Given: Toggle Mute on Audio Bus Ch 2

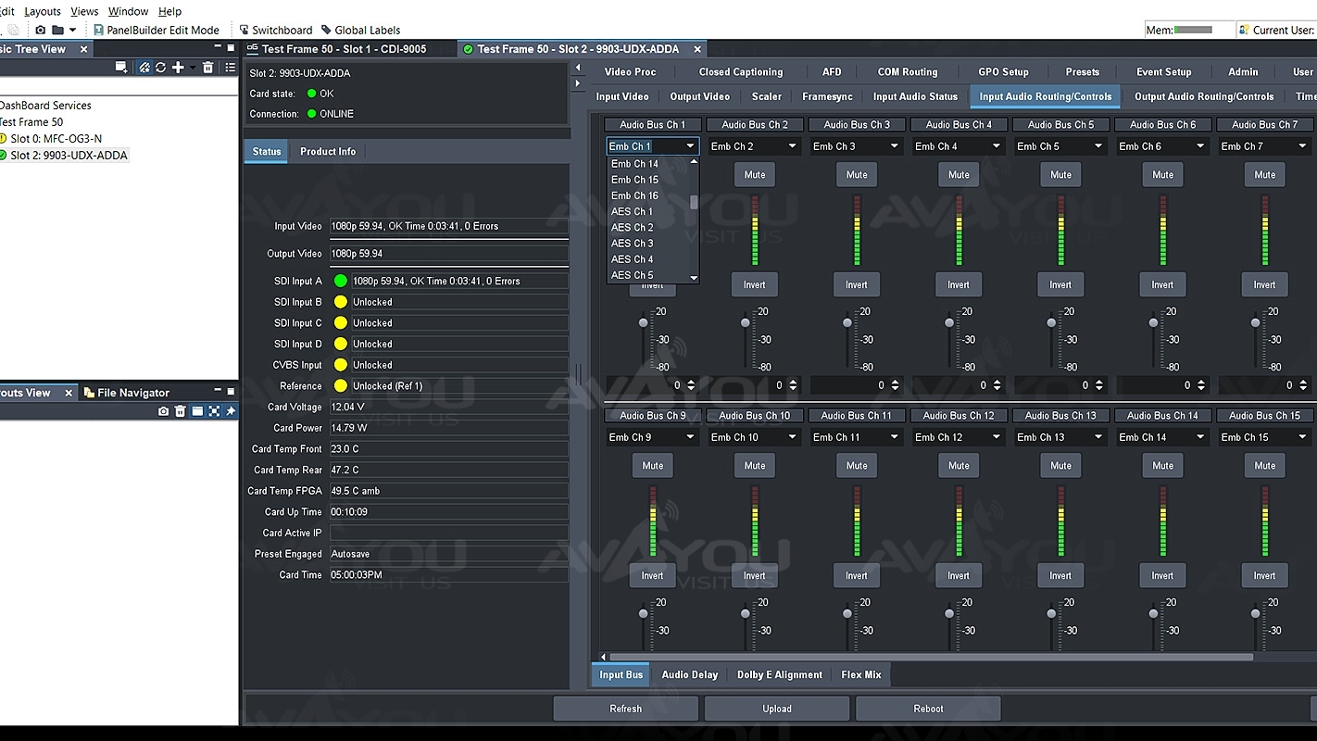Looking at the screenshot, I should (x=755, y=174).
